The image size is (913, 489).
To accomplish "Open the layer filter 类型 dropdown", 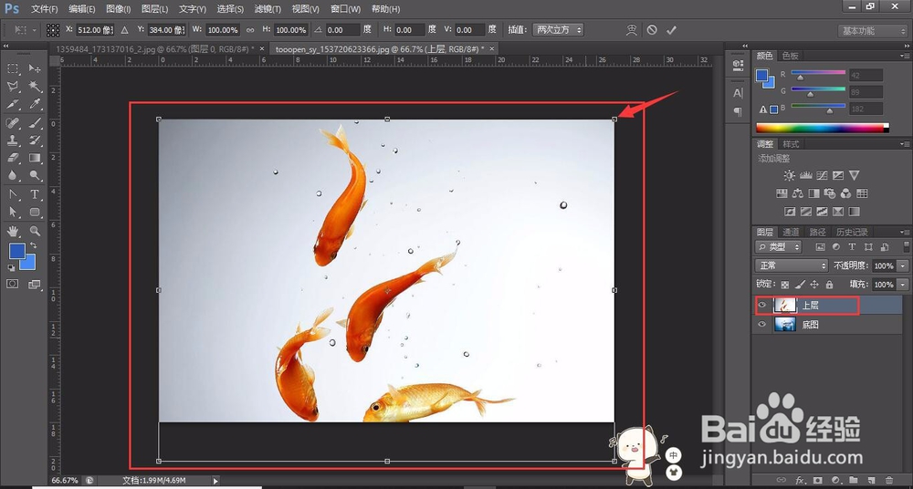I will pos(778,247).
